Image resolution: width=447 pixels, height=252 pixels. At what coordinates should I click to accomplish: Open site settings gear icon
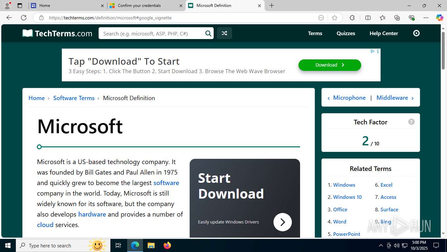[x=416, y=33]
